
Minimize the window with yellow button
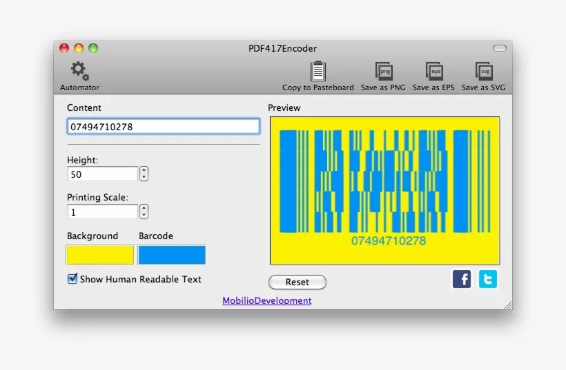point(79,48)
